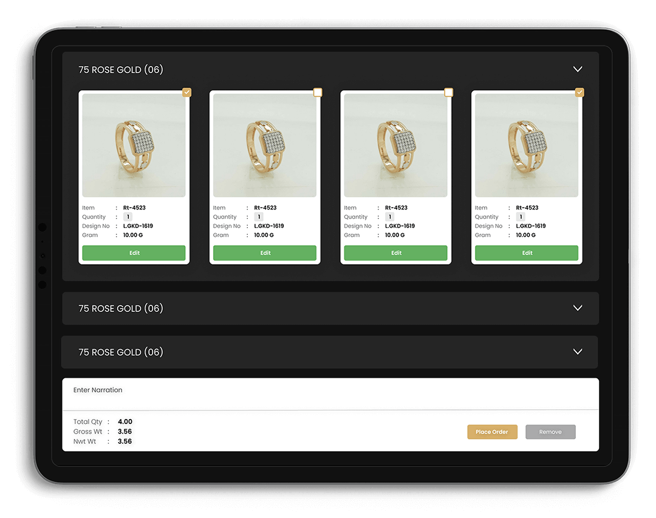The height and width of the screenshot is (518, 656).
Task: Click design number L.GKD-1619 on the first card
Action: tap(138, 226)
